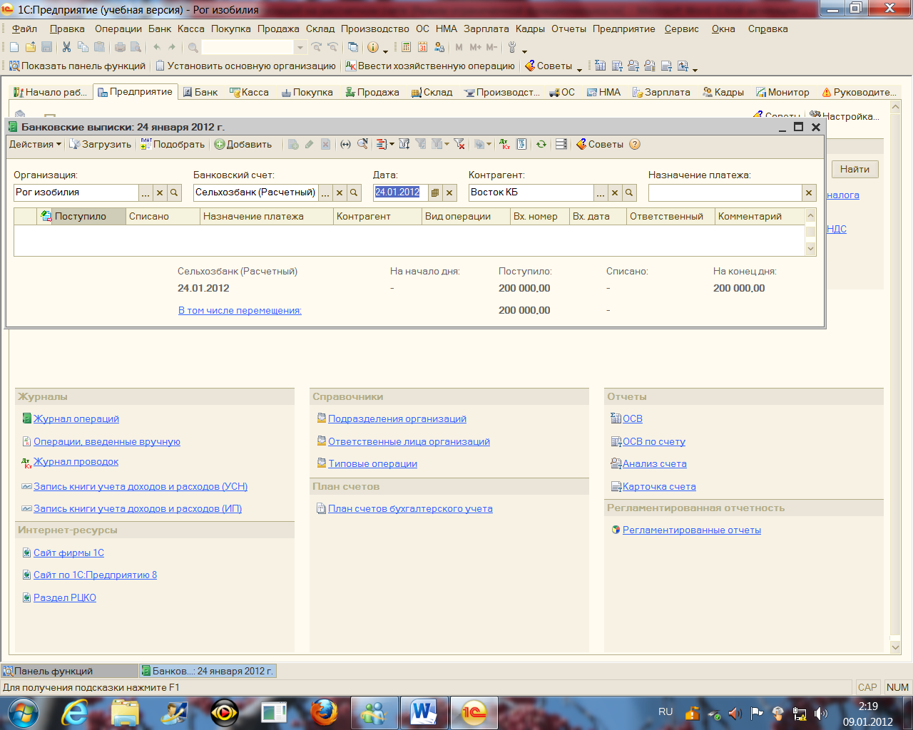Open the calendar picker for Дата field
913x730 pixels.
435,192
